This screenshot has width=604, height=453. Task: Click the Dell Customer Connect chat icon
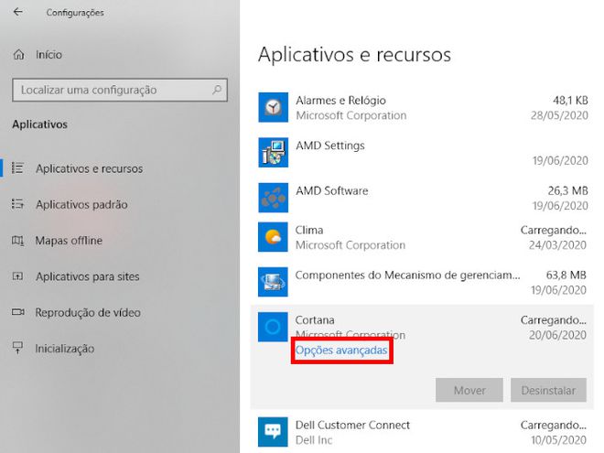273,432
